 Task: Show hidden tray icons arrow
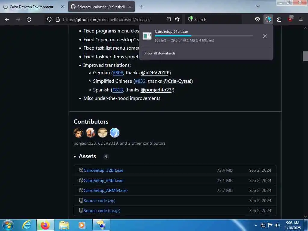tap(256, 225)
